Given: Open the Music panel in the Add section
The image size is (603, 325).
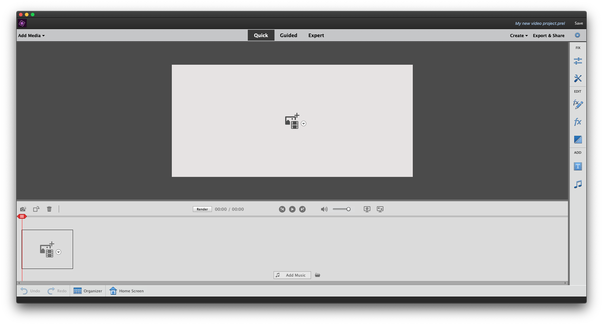Looking at the screenshot, I should (x=577, y=184).
